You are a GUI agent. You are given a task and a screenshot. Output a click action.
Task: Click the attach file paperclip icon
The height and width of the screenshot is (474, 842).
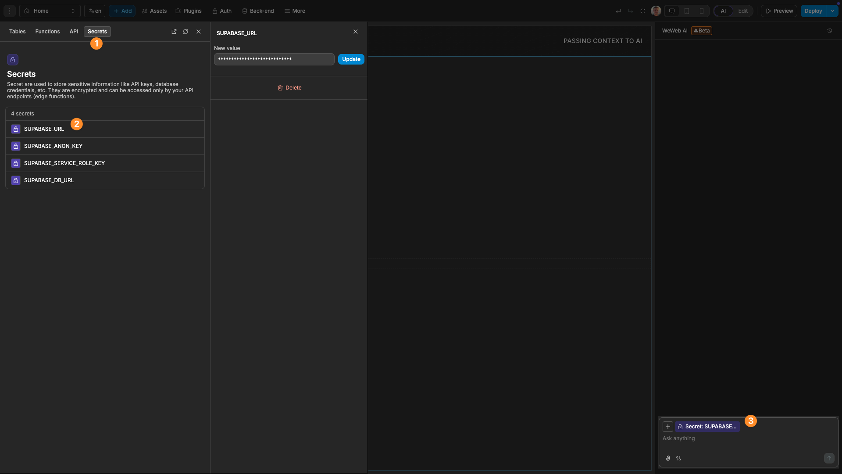(x=668, y=458)
